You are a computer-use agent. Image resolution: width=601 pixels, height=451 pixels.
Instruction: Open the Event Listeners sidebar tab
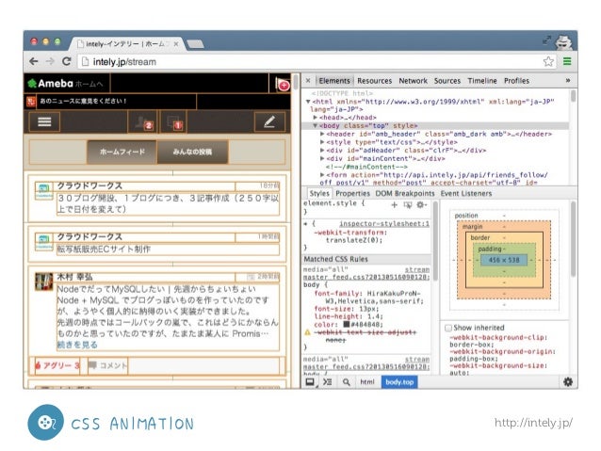click(466, 194)
